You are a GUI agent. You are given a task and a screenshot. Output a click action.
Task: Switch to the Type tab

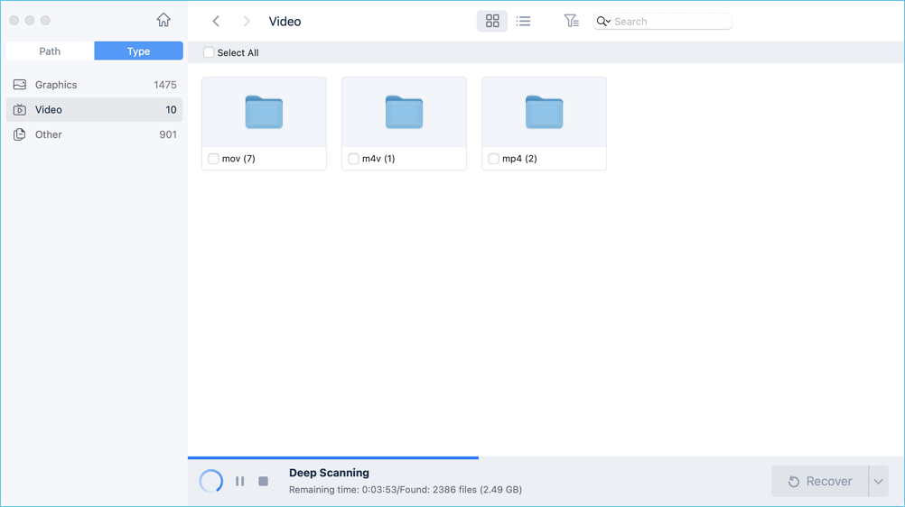click(138, 51)
